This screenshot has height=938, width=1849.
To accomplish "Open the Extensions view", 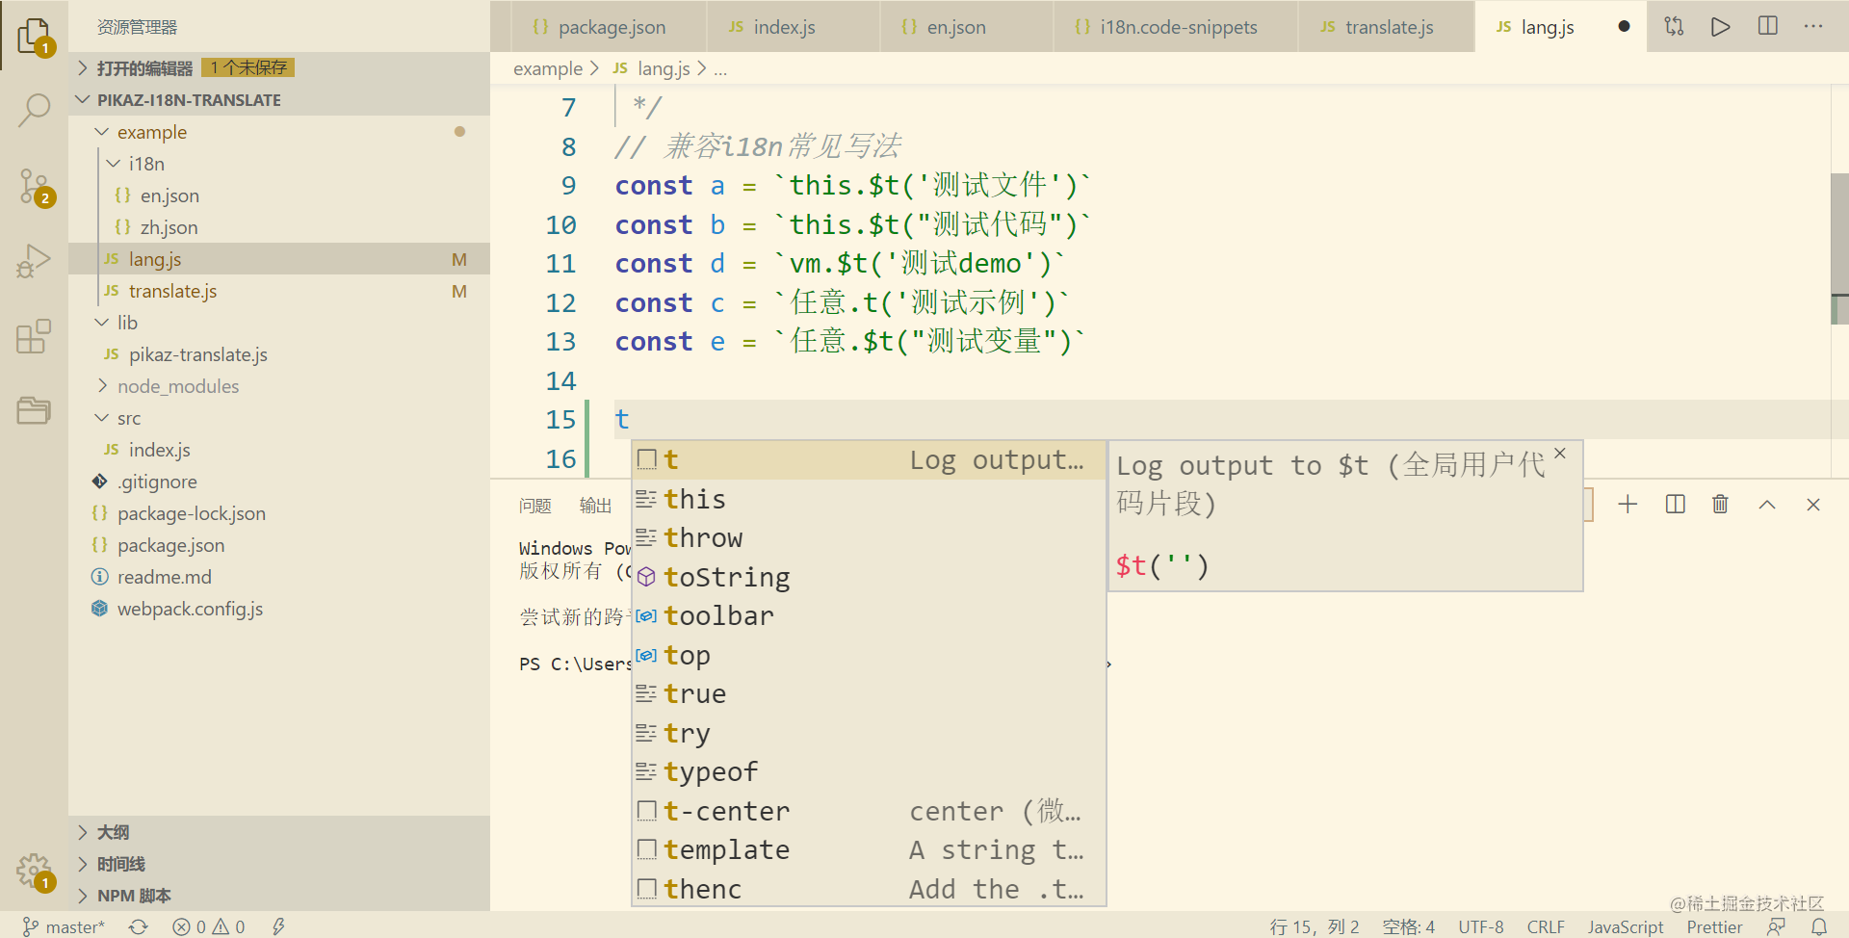I will pyautogui.click(x=35, y=336).
